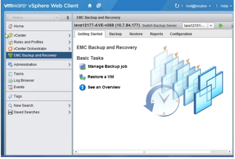This screenshot has width=235, height=159.
Task: Expand the vCenter chevron
Action: [x=69, y=36]
